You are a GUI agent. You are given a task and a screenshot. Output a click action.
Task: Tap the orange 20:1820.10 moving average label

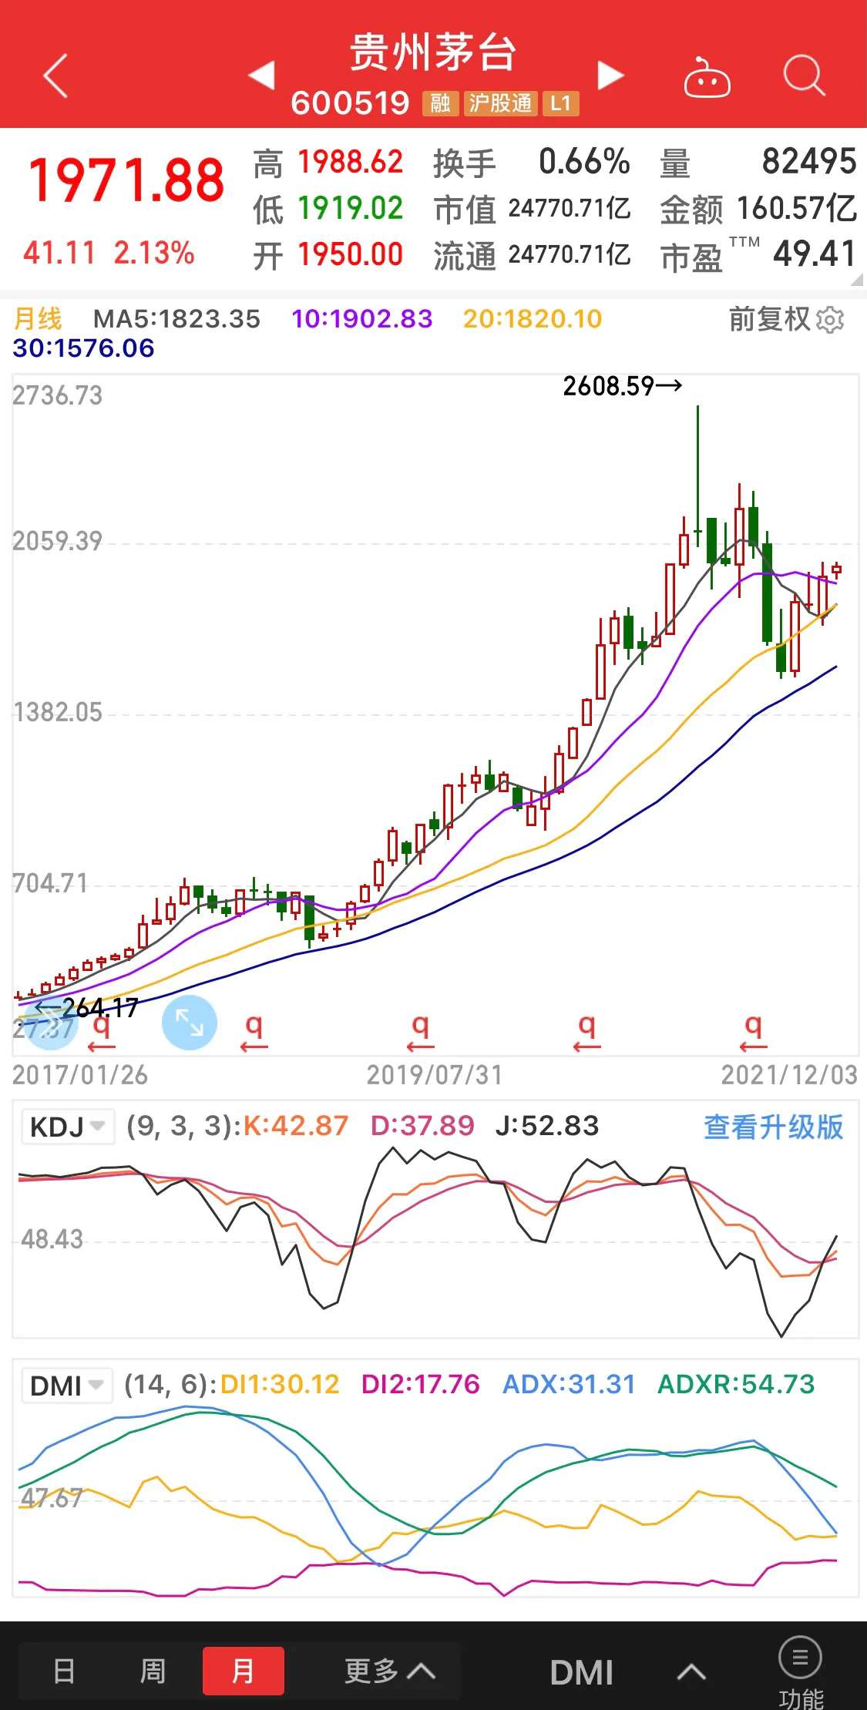click(533, 319)
